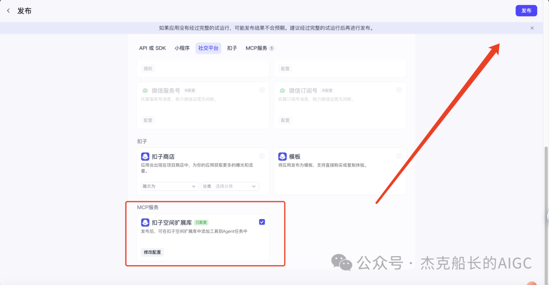Tick the 微信服务号 checkbox

click(262, 90)
